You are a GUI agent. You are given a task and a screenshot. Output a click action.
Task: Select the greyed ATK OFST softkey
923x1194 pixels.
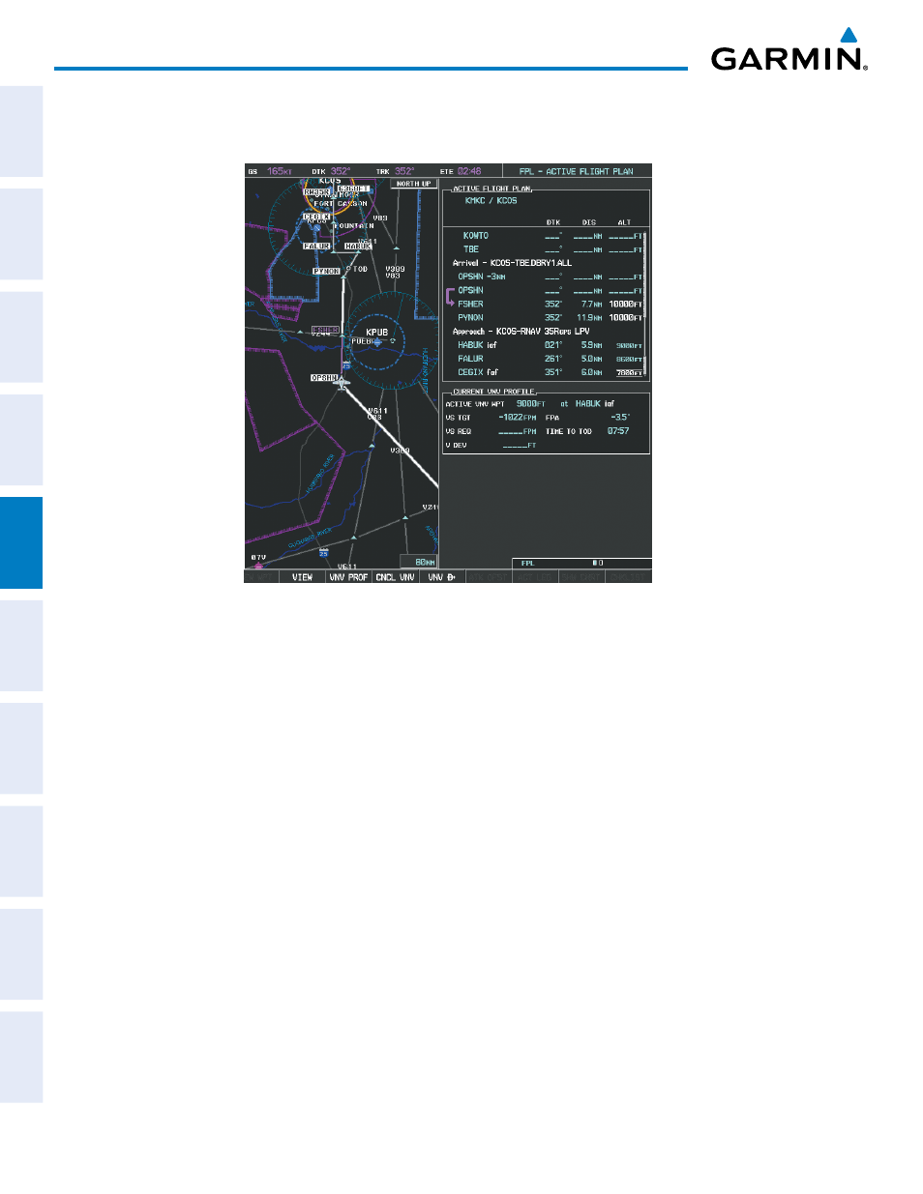pyautogui.click(x=489, y=577)
